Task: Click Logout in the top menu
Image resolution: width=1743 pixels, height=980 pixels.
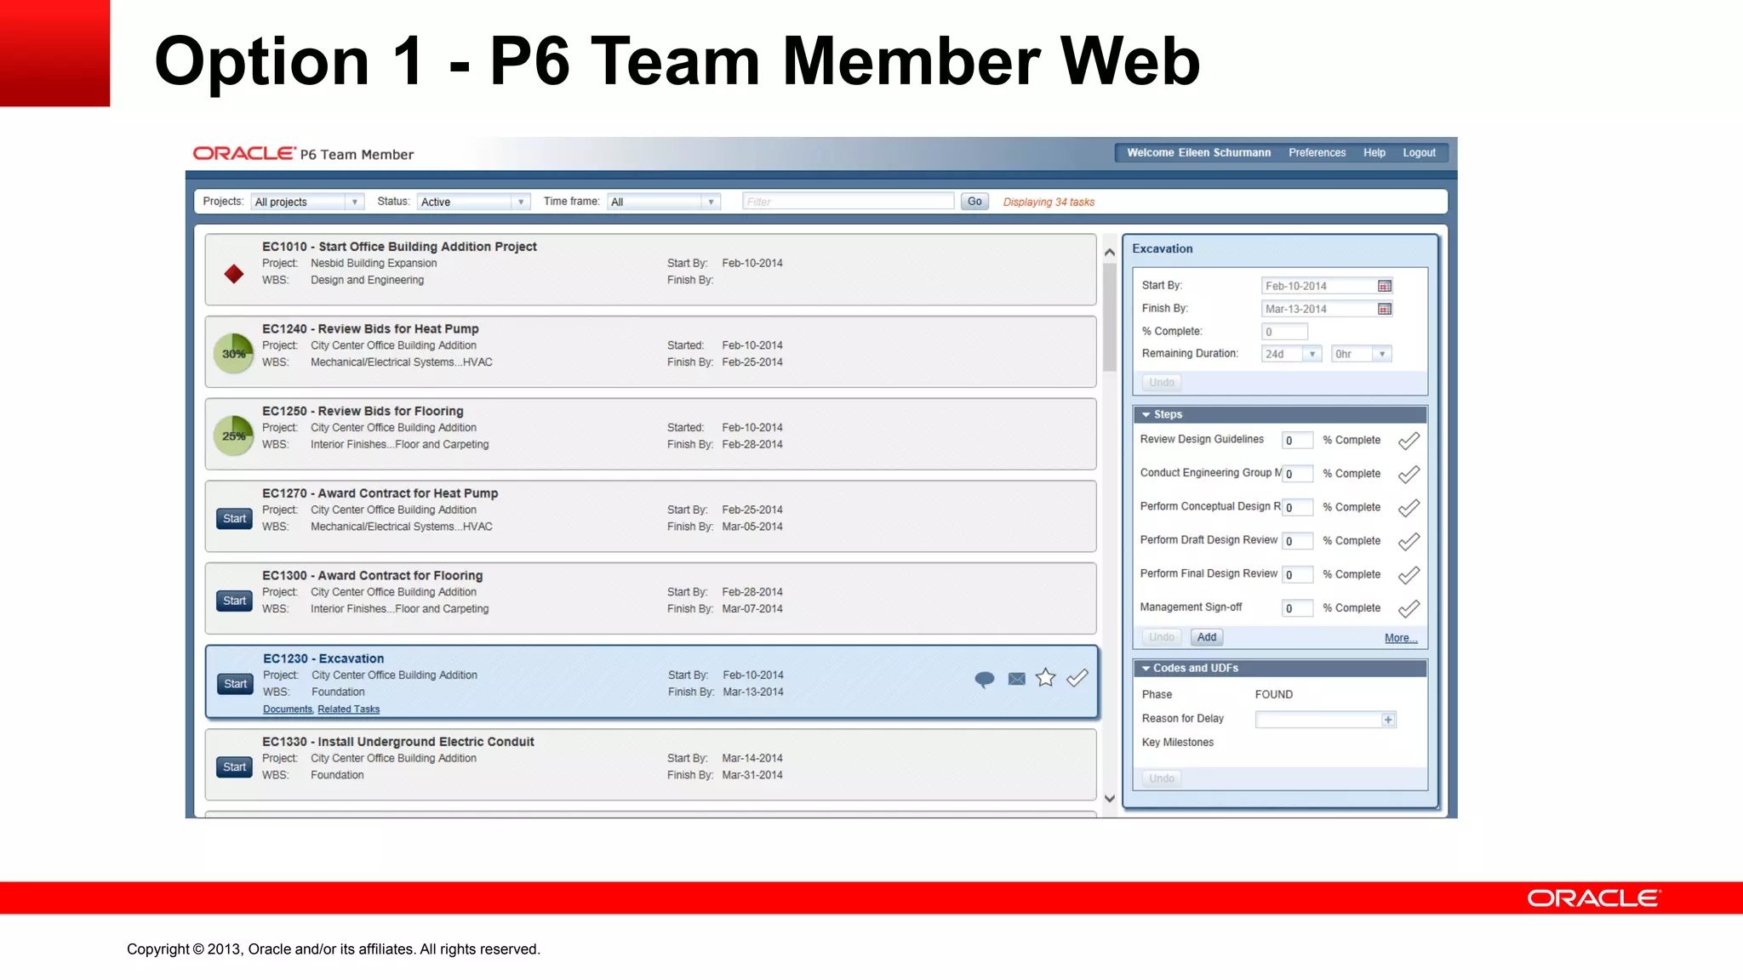Action: [1419, 153]
